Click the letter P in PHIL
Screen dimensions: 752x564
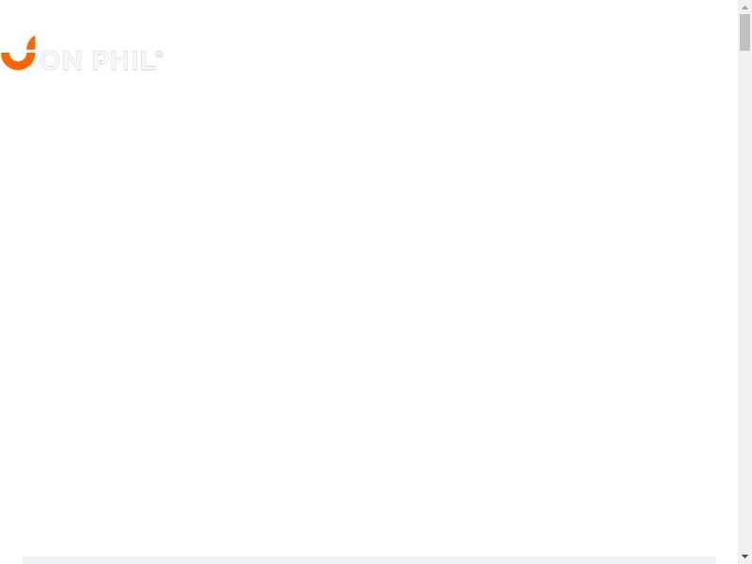[102, 61]
